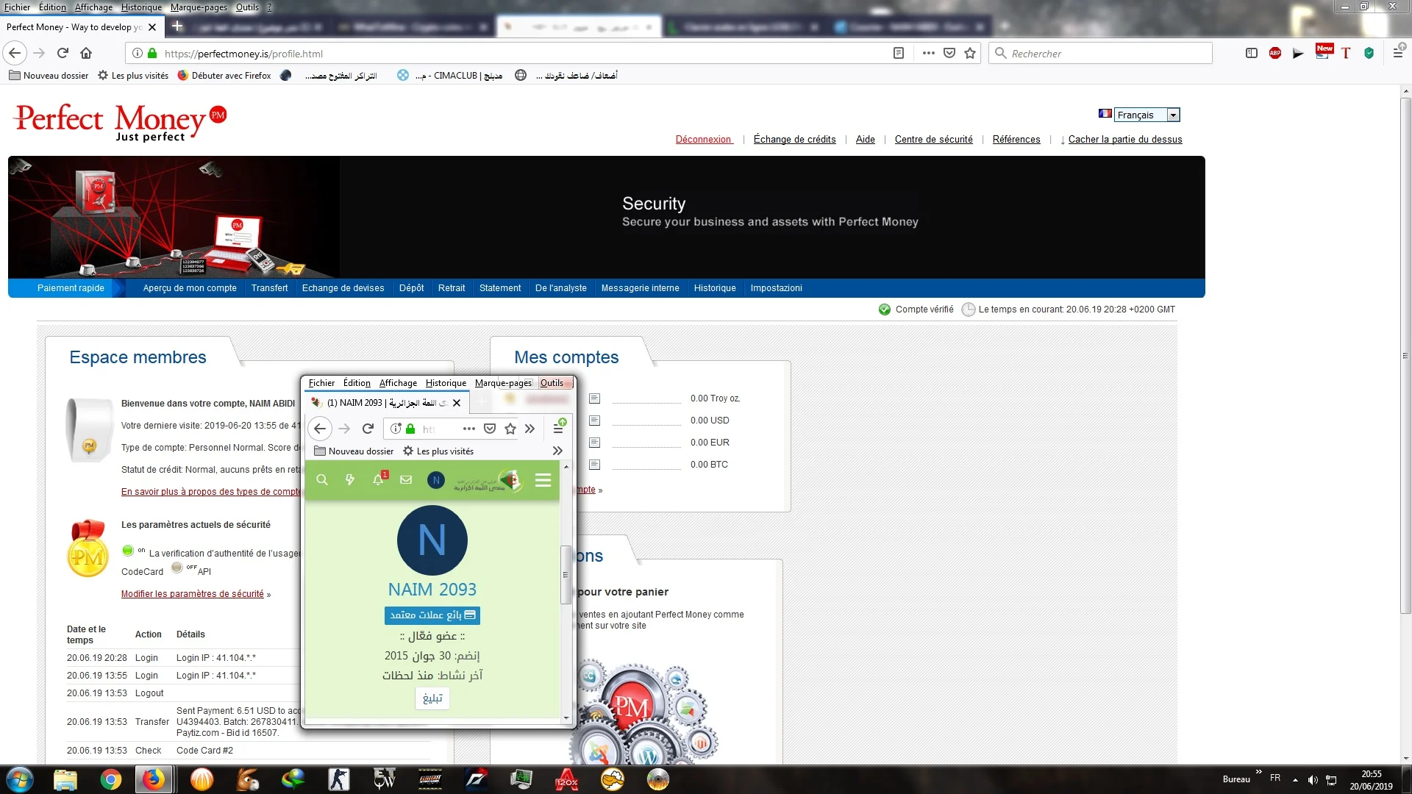Click the small forum window's vertical scrollbar
This screenshot has width=1412, height=794.
click(566, 573)
